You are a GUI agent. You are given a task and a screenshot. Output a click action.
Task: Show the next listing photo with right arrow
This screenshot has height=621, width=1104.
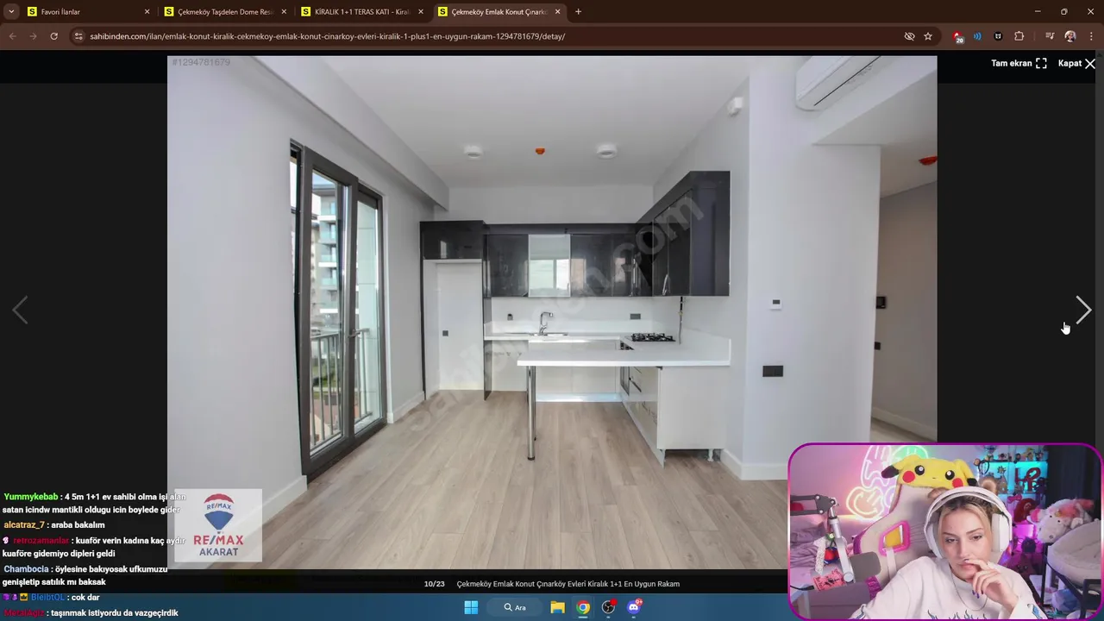pos(1083,310)
